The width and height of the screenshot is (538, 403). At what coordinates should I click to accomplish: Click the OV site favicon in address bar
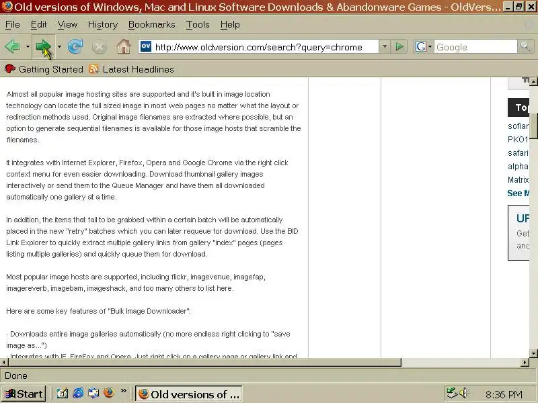click(x=146, y=46)
